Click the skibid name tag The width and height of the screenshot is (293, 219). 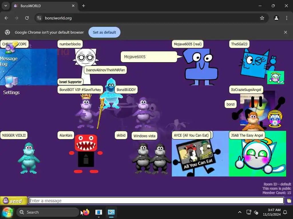(x=121, y=135)
